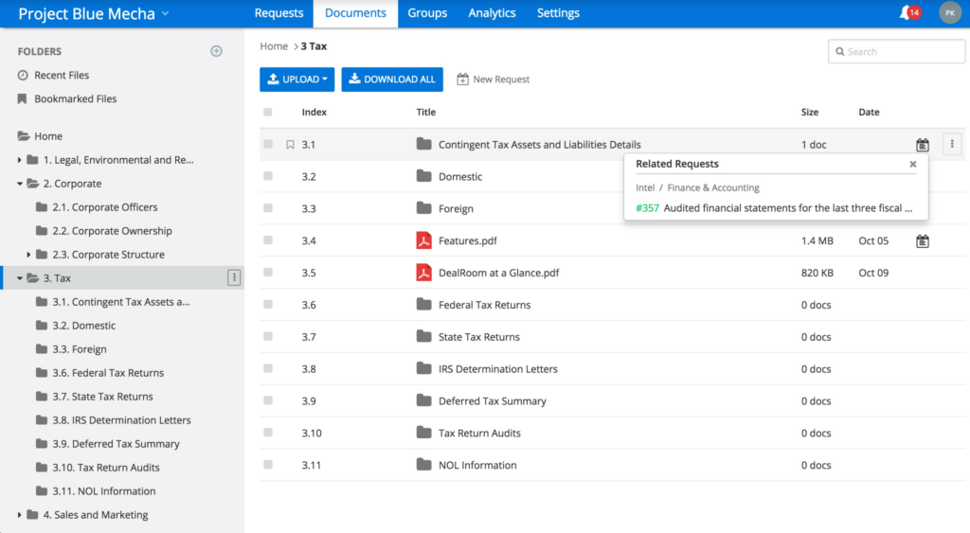Screen dimensions: 970x533
Task: Switch to the Documents tab
Action: (x=355, y=13)
